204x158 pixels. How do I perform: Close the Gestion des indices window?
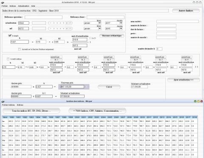tap(201, 101)
